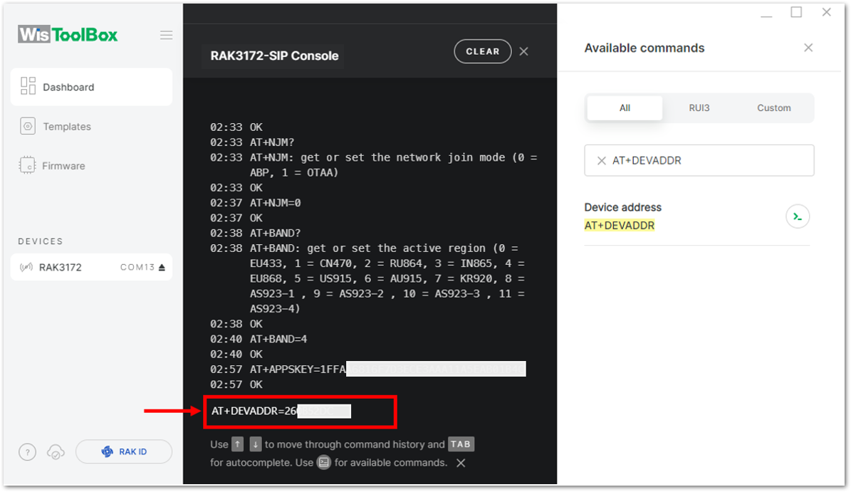The height and width of the screenshot is (492, 851).
Task: Clear the command search field
Action: point(601,161)
